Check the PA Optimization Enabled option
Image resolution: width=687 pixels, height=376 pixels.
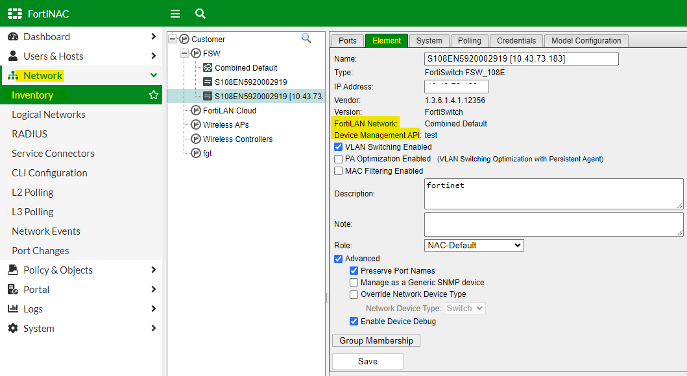(x=338, y=159)
